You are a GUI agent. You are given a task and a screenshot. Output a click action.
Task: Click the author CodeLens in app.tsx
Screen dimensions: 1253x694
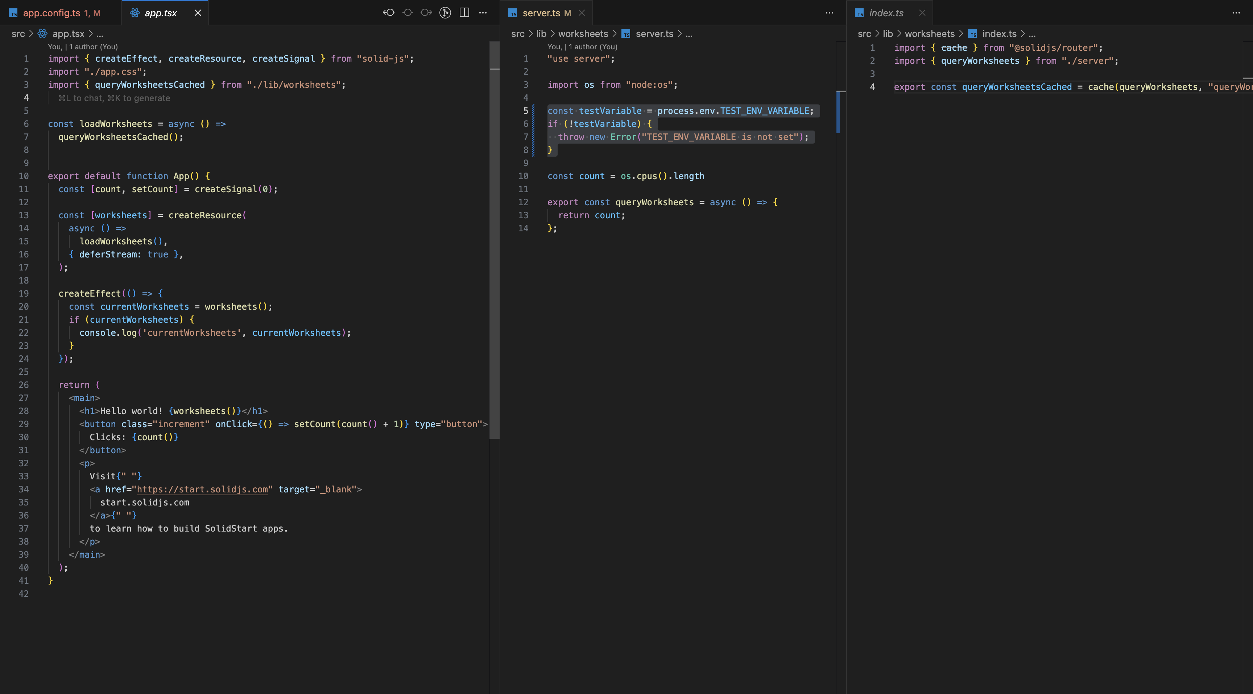83,47
